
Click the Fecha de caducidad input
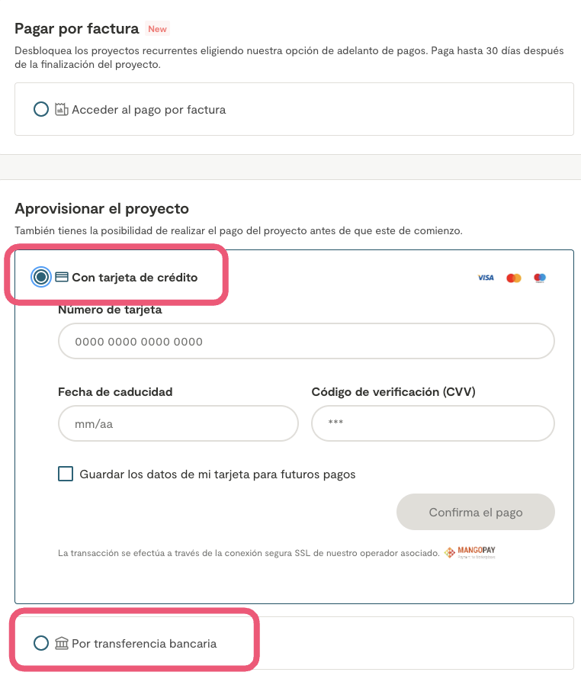point(178,423)
